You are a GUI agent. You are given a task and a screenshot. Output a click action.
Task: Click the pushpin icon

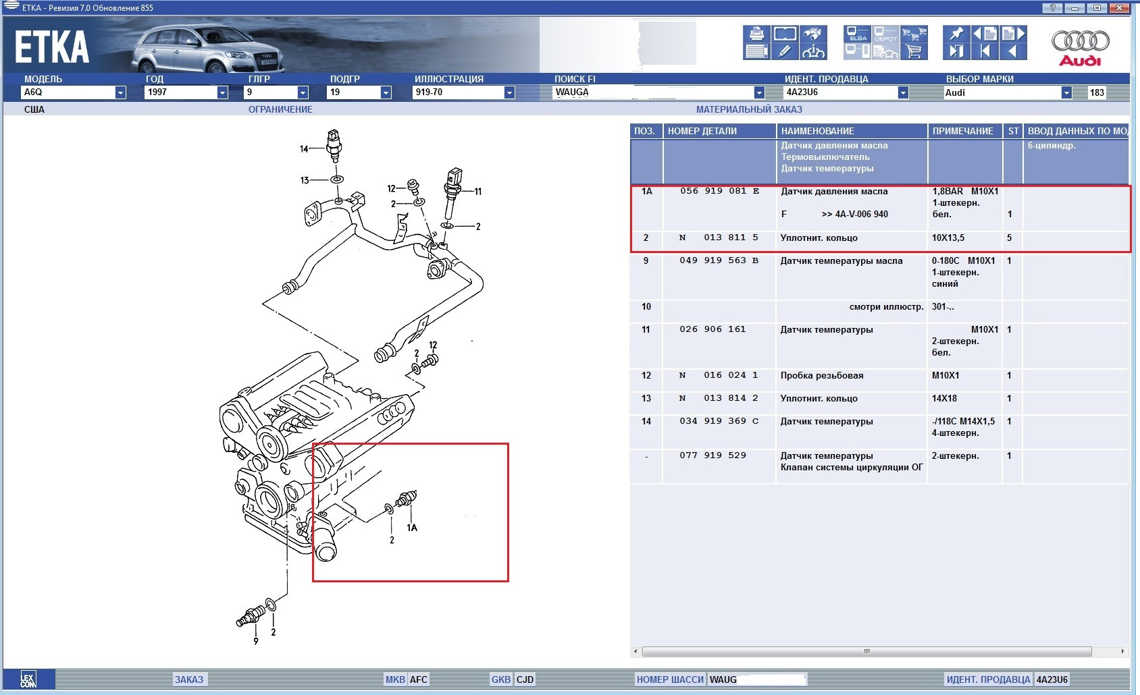956,34
